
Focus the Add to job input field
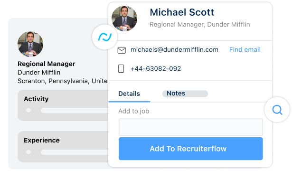(191, 127)
